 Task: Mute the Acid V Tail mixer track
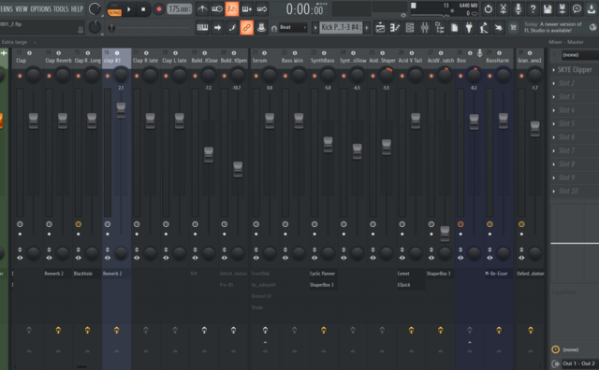402,76
